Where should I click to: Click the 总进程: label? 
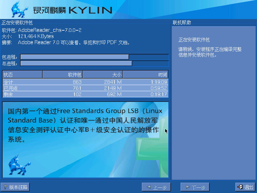coord(9,63)
